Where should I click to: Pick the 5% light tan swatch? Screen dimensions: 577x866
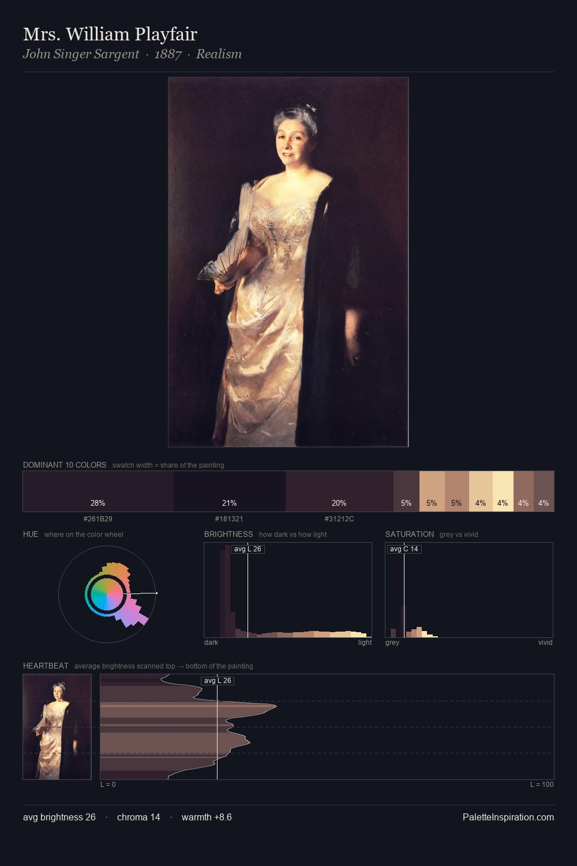click(x=432, y=491)
